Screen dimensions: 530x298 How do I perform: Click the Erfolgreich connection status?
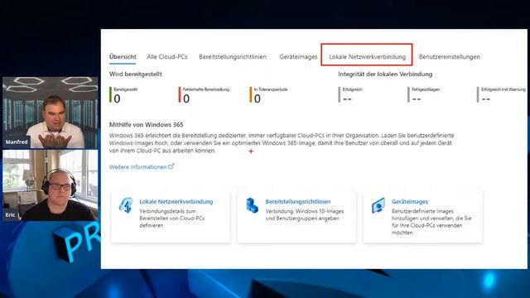click(x=347, y=99)
